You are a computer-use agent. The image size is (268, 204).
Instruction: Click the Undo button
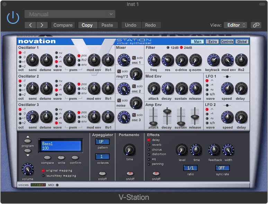(131, 25)
